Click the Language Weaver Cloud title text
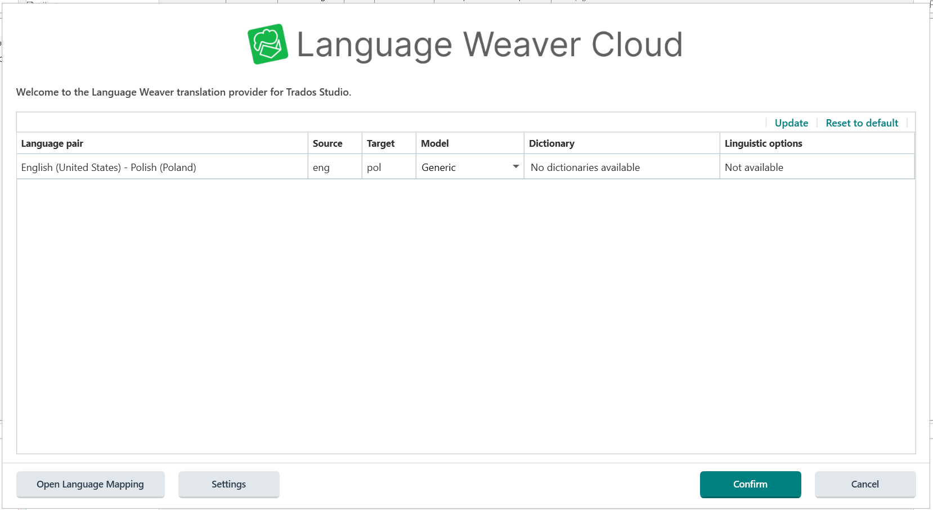933x510 pixels. tap(489, 44)
